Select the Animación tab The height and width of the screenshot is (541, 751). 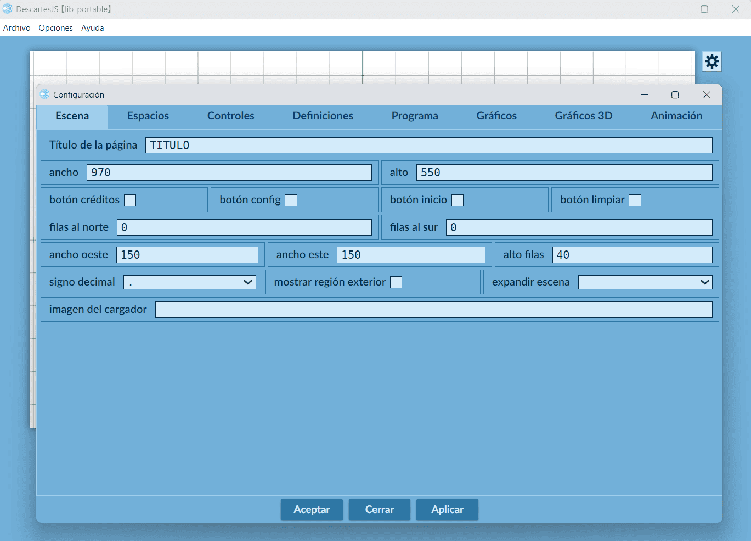click(676, 116)
